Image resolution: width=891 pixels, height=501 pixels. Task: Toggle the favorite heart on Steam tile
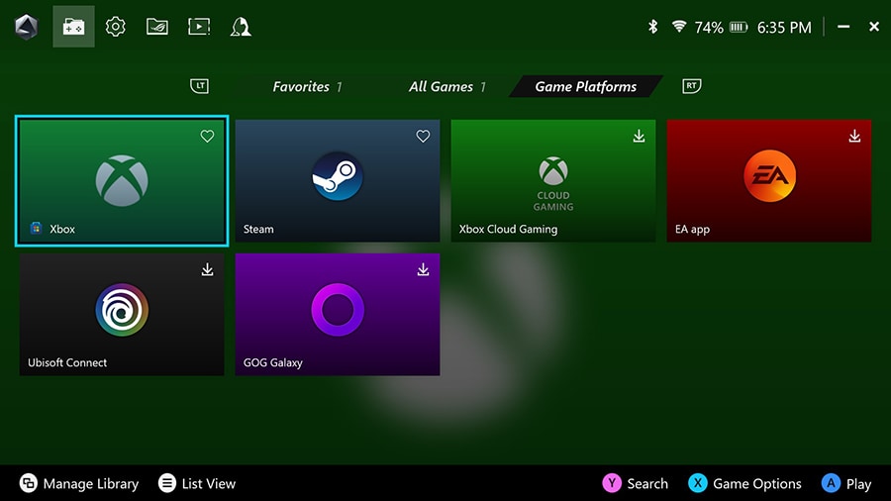pos(423,137)
